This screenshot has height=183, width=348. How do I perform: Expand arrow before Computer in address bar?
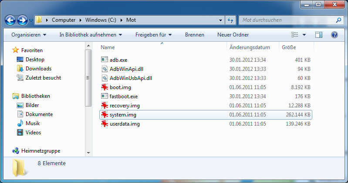[47, 20]
